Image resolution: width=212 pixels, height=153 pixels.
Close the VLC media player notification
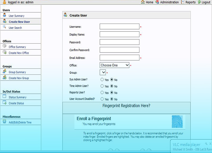(210, 143)
